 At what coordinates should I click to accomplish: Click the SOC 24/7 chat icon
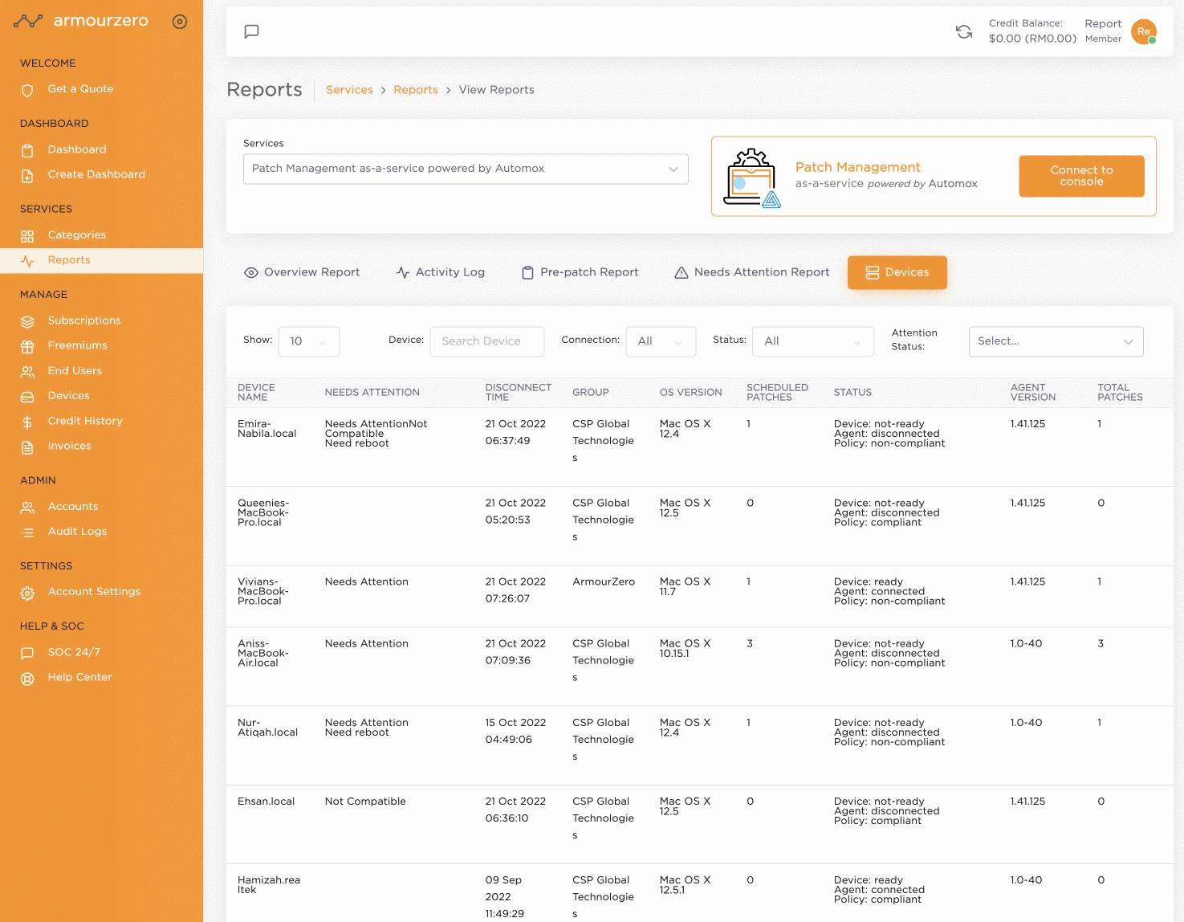pyautogui.click(x=27, y=653)
